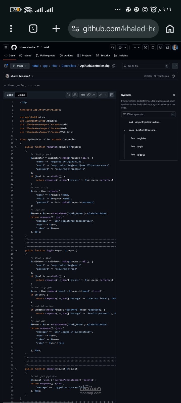
Task: Open GitHub search with magnifier icon
Action: 113,47
